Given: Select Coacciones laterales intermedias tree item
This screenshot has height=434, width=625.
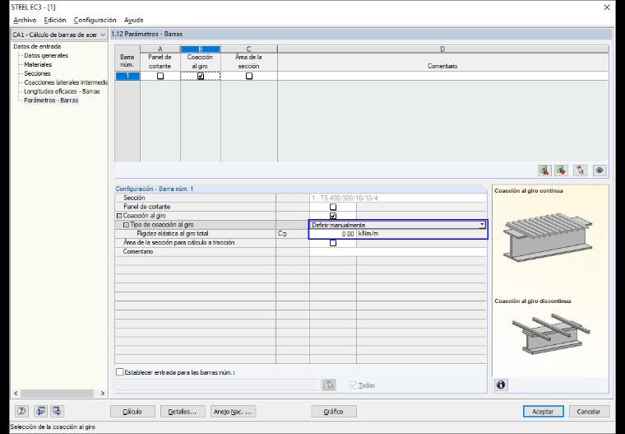Looking at the screenshot, I should (66, 82).
